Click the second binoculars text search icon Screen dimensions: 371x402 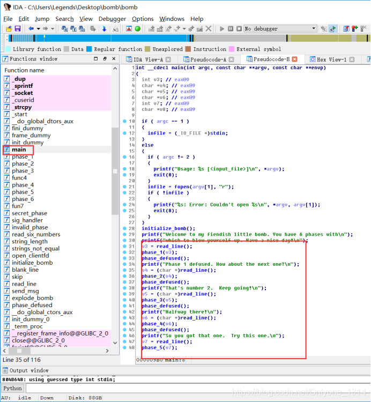[x=73, y=29]
